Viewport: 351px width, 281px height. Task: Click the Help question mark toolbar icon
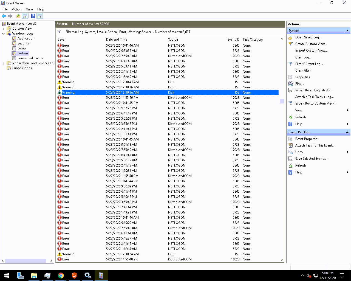(x=33, y=16)
